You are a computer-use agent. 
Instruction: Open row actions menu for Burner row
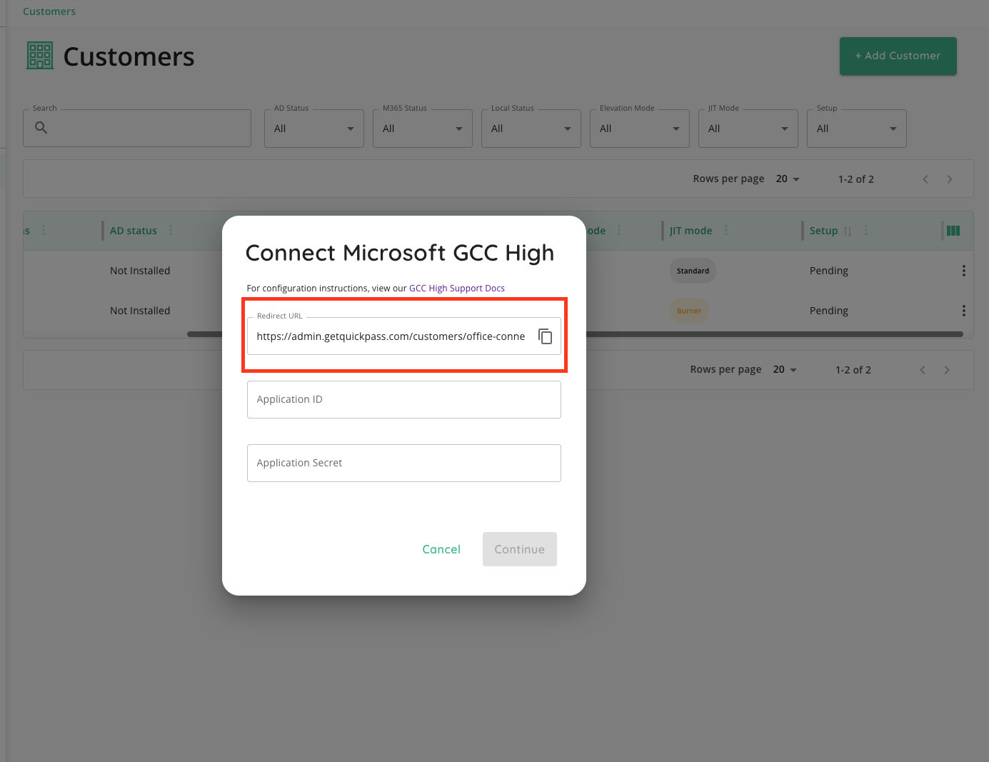963,311
